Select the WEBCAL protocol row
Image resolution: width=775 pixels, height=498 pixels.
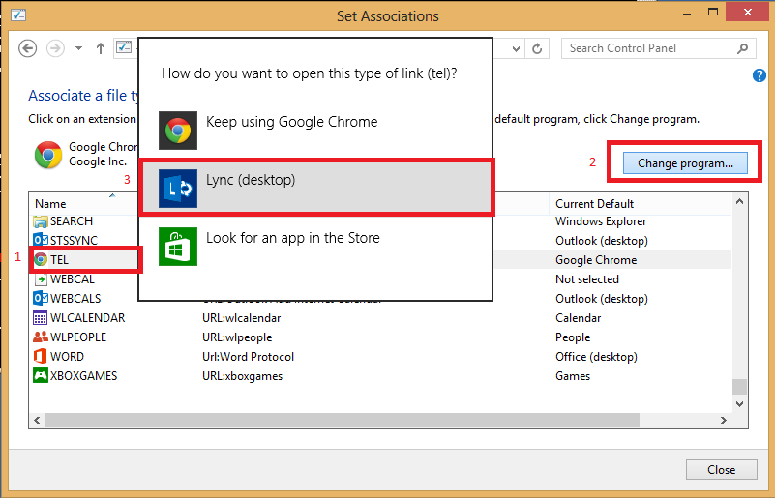[380, 279]
